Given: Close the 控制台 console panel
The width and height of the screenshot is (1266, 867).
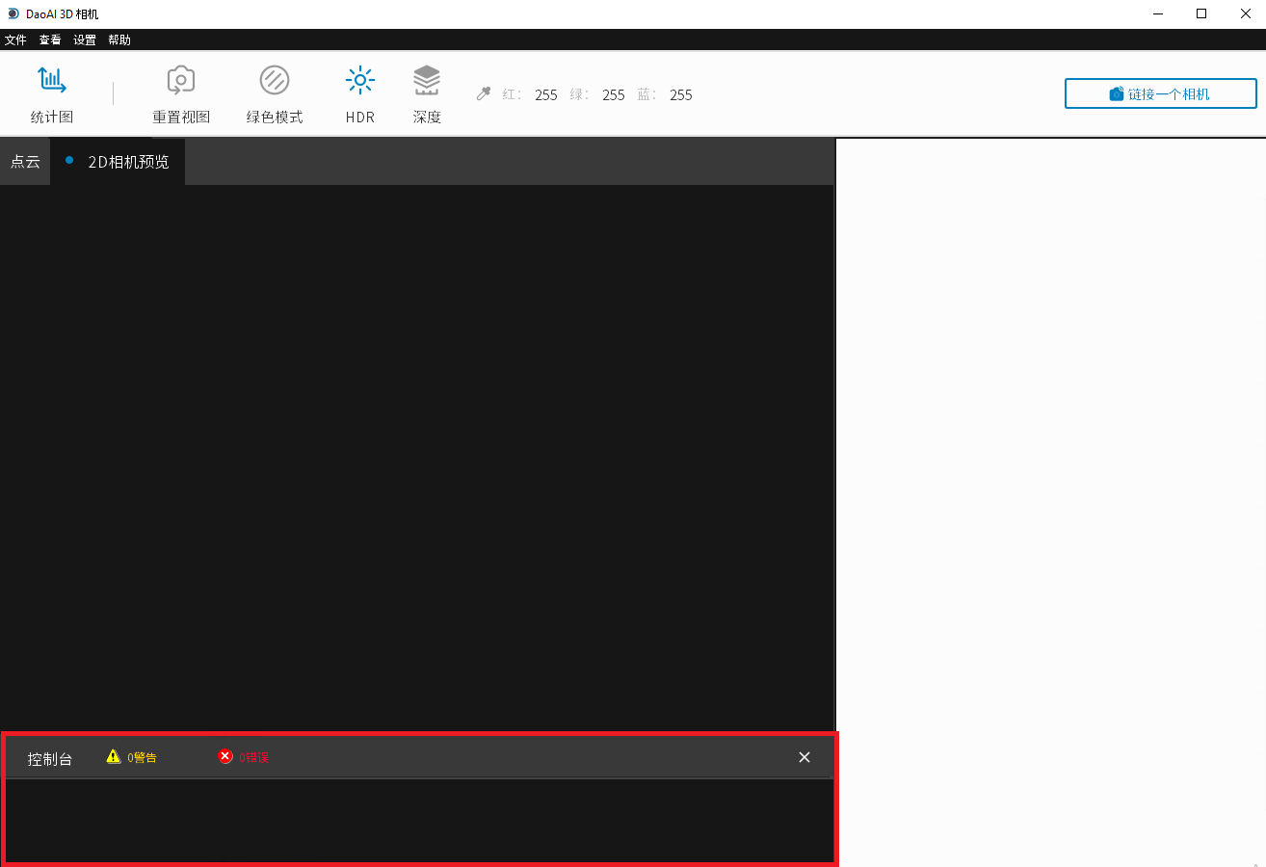Looking at the screenshot, I should pyautogui.click(x=804, y=757).
